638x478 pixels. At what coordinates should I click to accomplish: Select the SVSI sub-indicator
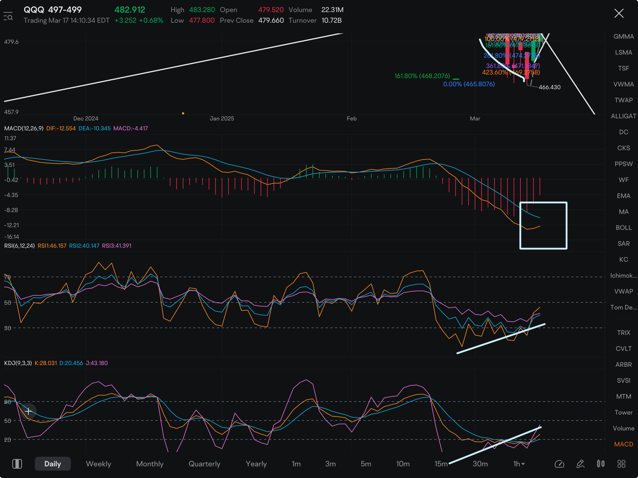[x=624, y=381]
